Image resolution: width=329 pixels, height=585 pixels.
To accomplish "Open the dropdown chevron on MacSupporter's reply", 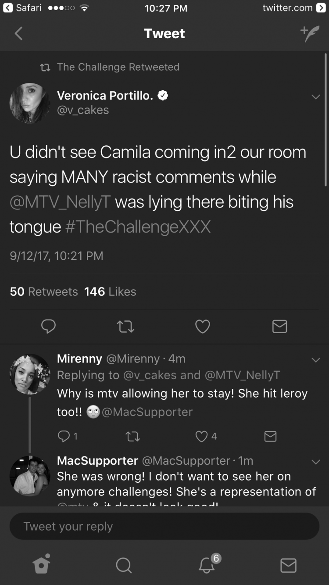I will pos(315,462).
